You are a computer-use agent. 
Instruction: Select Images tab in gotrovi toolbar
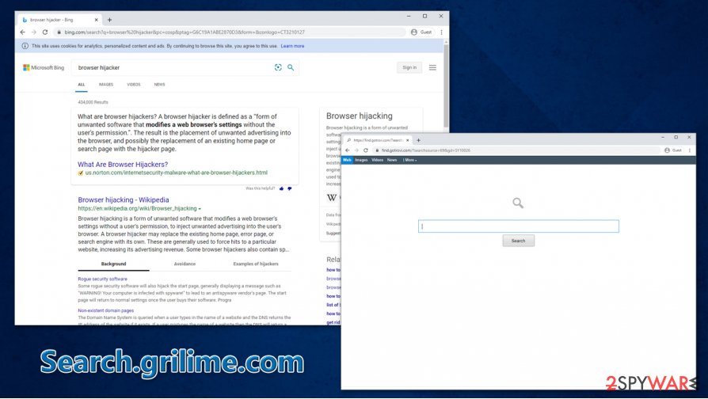coord(361,160)
